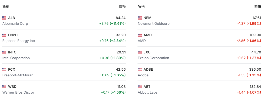This screenshot has width=264, height=98.
Task: Open the Albemarle Corp stock link
Action: click(15, 24)
